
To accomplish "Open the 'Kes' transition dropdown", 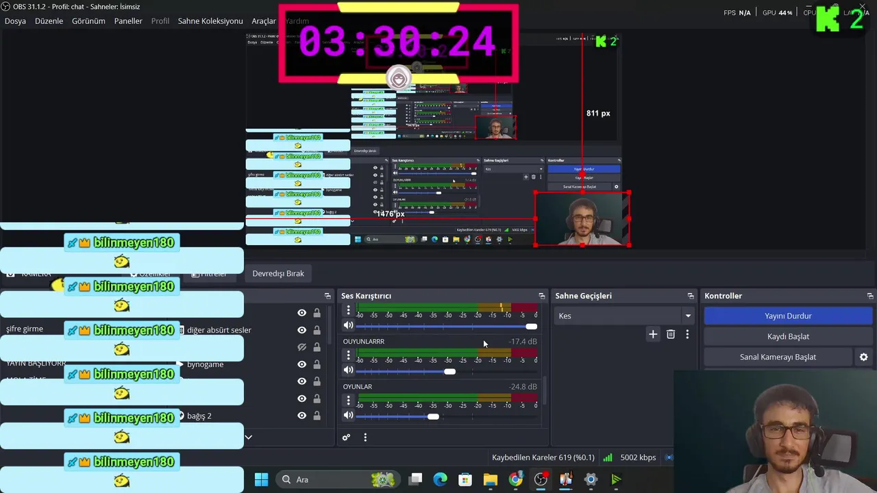I will pyautogui.click(x=624, y=316).
